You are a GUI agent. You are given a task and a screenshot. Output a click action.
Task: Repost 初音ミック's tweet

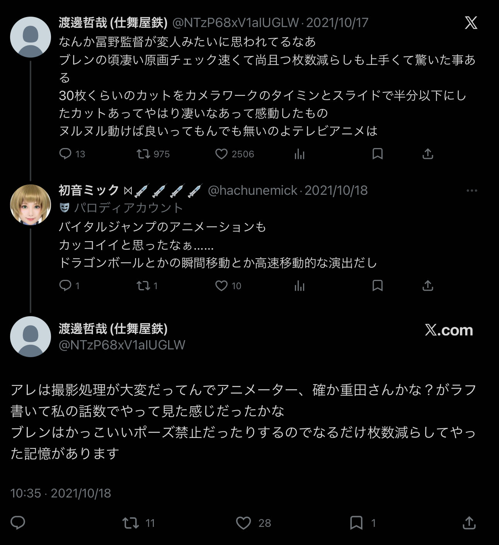coord(144,286)
